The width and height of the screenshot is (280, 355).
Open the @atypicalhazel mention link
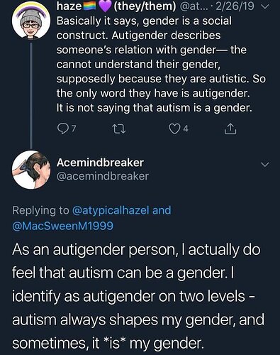pyautogui.click(x=111, y=210)
